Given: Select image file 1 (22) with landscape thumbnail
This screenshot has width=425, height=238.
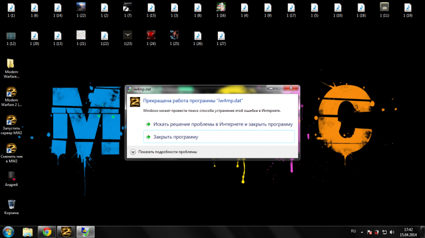Looking at the screenshot, I should tap(81, 10).
